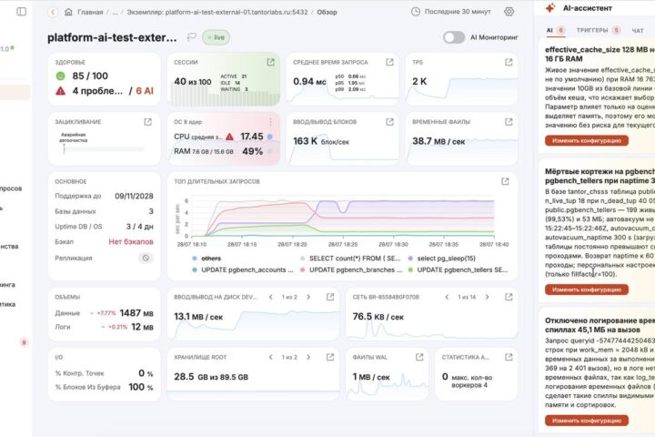Image resolution: width=655 pixels, height=437 pixels.
Task: Expand the Временные файлы card
Action: [x=509, y=122]
